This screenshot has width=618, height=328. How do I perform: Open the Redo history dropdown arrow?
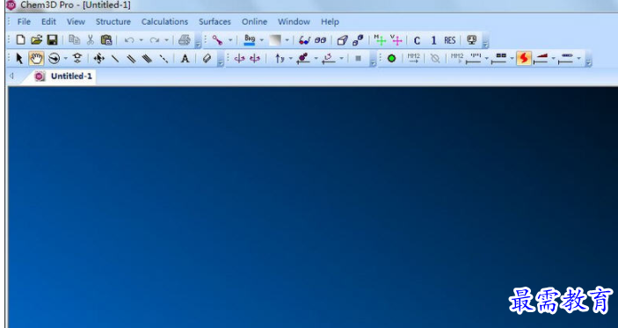pos(166,40)
